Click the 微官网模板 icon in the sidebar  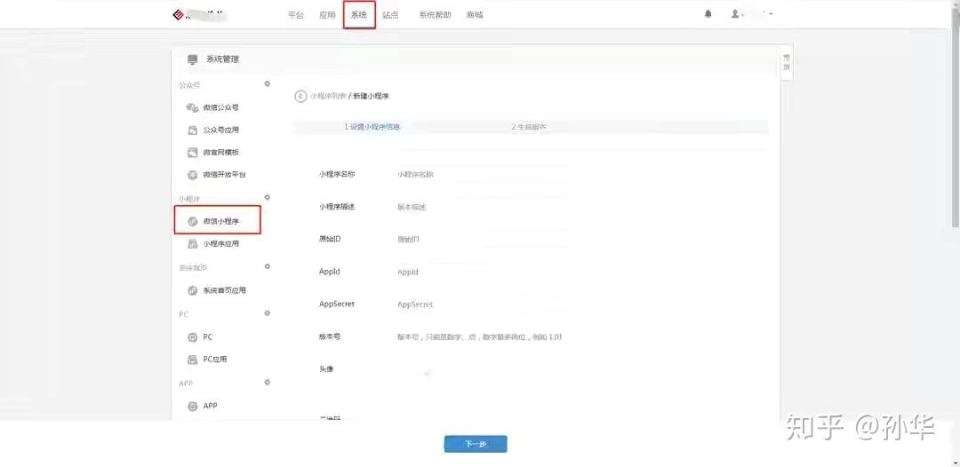coord(192,152)
